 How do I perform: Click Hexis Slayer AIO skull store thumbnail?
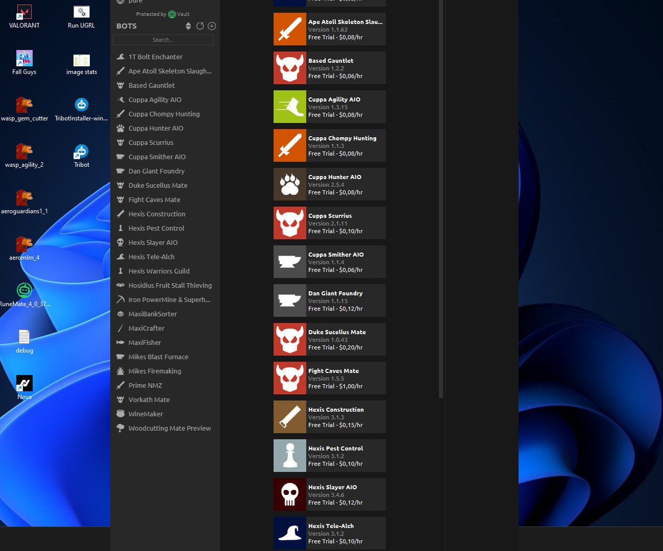point(290,494)
